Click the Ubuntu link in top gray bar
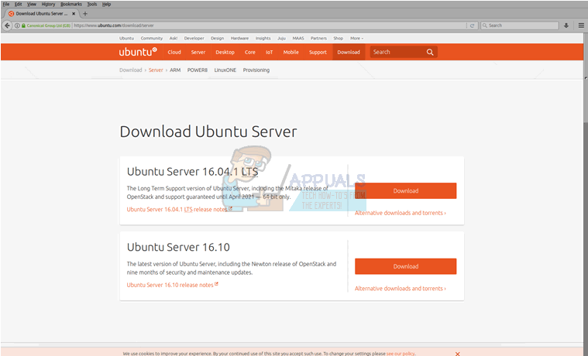Image resolution: width=588 pixels, height=356 pixels. (x=126, y=38)
